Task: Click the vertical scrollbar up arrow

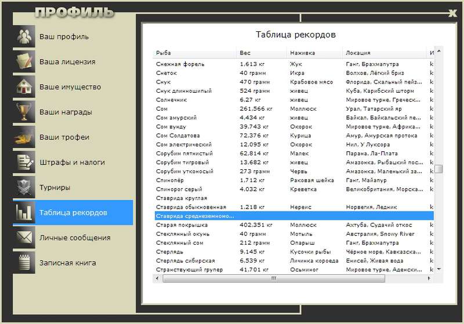Action: 439,51
